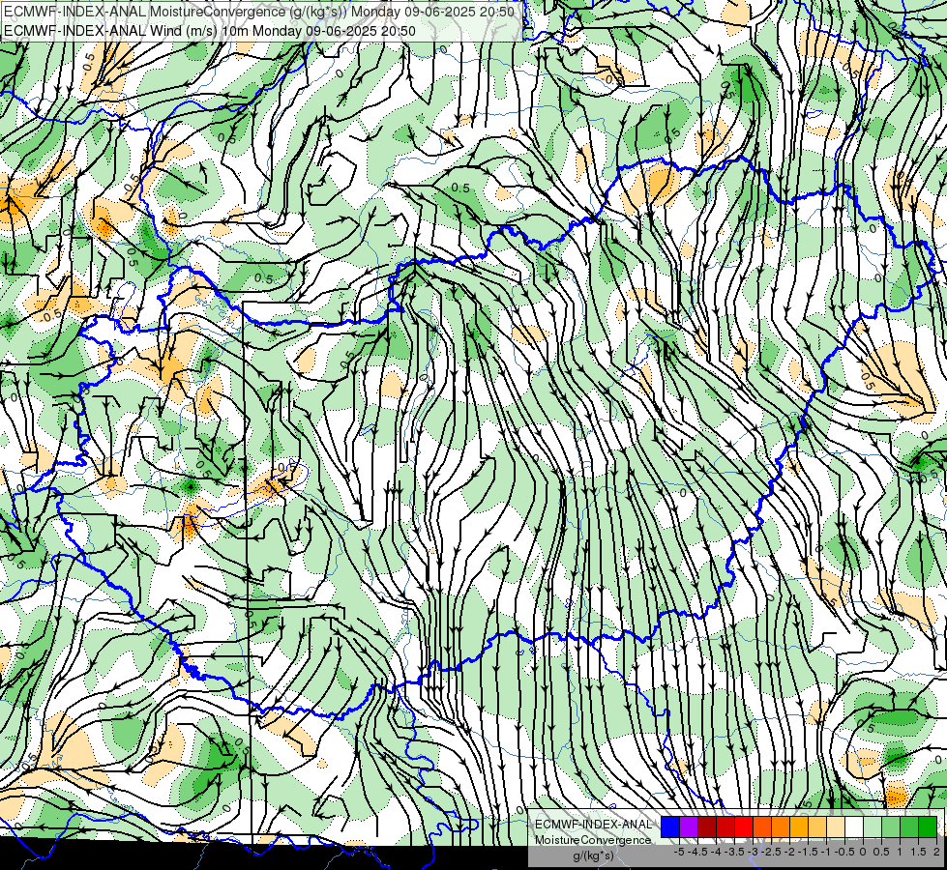The height and width of the screenshot is (870, 947).
Task: Select the palest green legend swatch beside white
Action: pyautogui.click(x=873, y=827)
